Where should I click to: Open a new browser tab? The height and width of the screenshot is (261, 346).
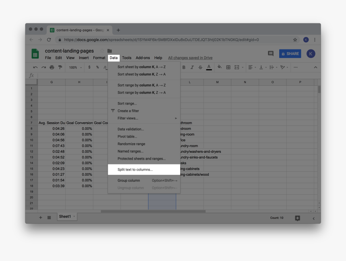coord(118,30)
